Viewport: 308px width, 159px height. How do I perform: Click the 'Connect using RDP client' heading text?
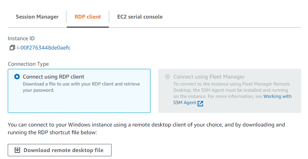[x=53, y=77]
